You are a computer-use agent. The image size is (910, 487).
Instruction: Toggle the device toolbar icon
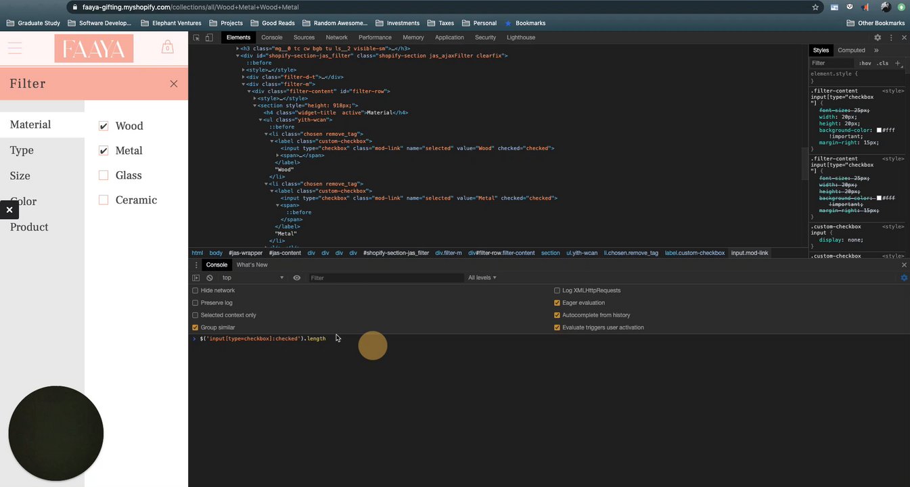[209, 38]
